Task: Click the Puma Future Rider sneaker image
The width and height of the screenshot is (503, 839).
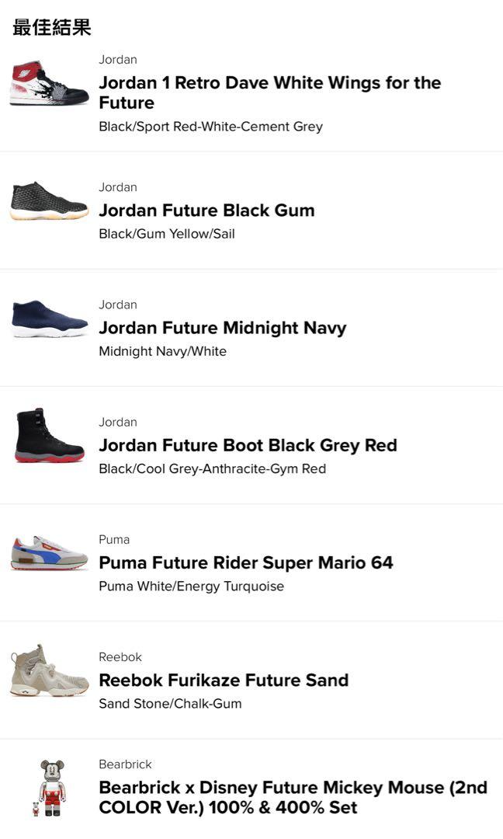Action: [48, 555]
